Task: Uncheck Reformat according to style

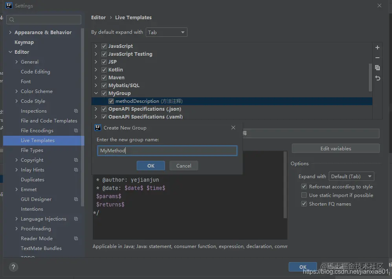Action: [x=304, y=186]
